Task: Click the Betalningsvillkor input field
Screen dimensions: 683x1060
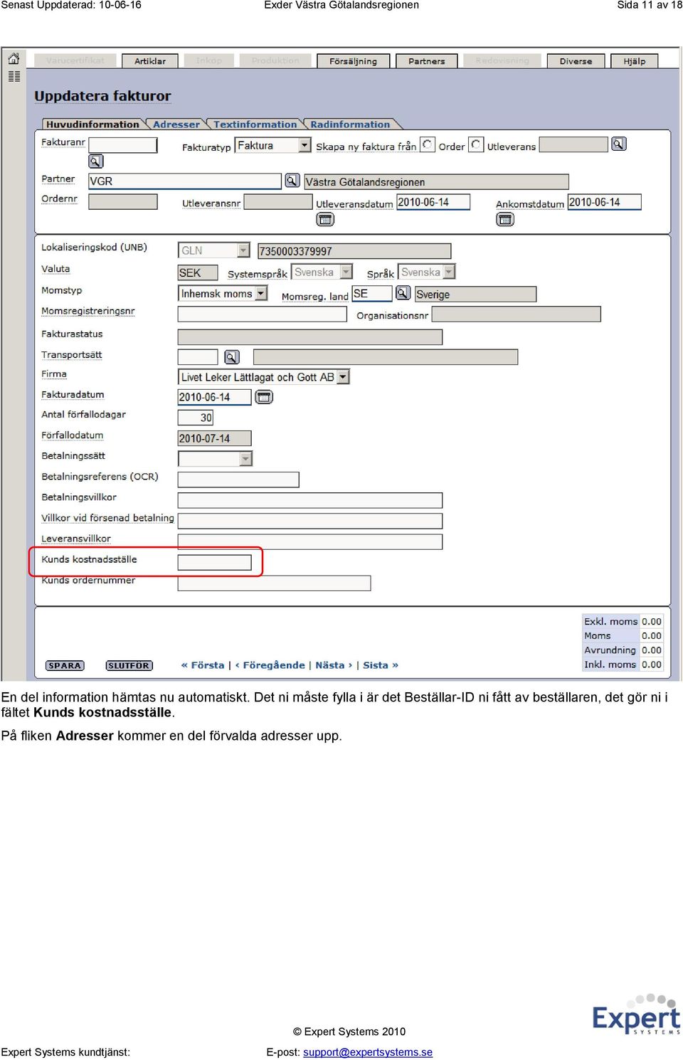Action: 310,500
